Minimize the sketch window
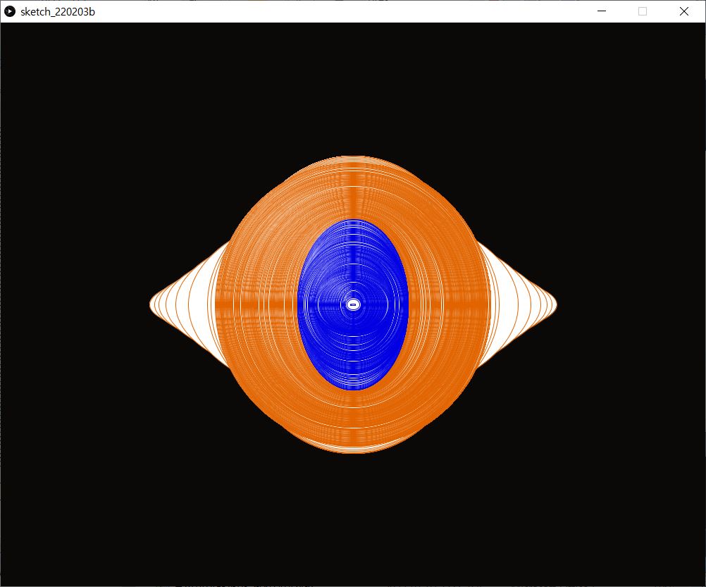The width and height of the screenshot is (706, 587). (x=602, y=11)
